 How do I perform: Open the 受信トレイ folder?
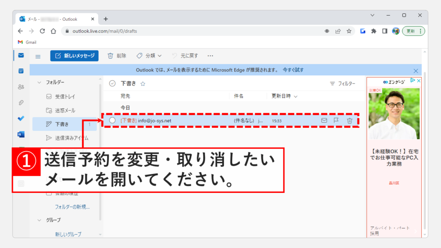point(65,96)
